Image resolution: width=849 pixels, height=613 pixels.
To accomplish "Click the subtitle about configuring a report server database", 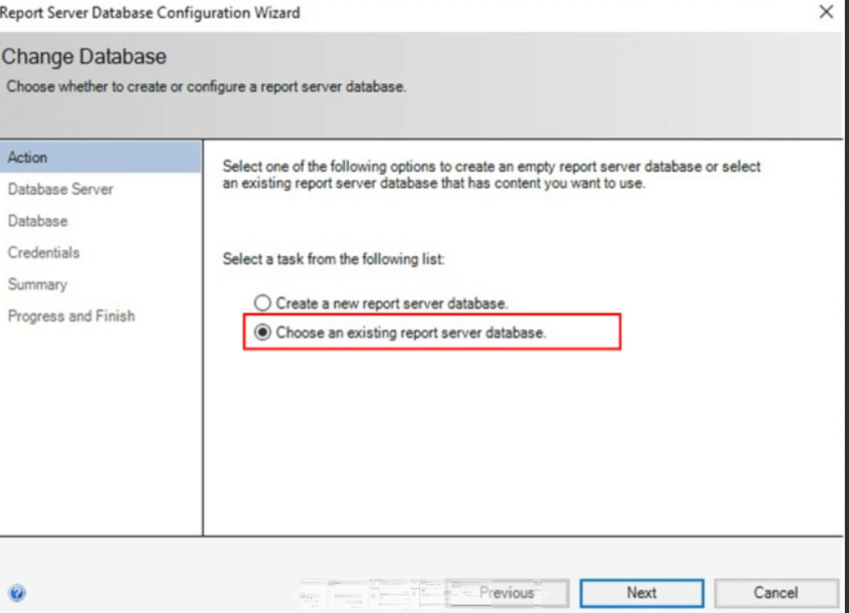I will pos(206,86).
